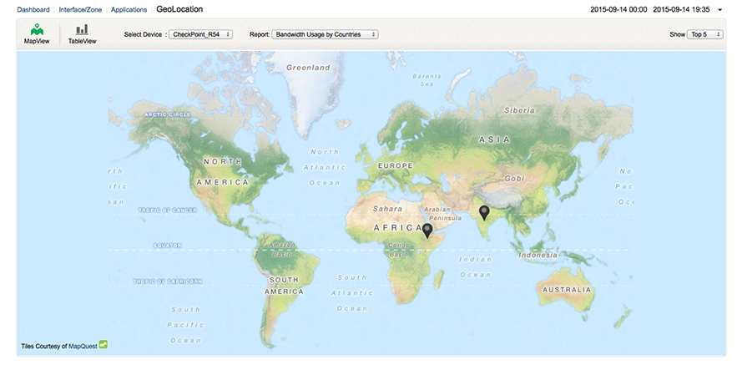The width and height of the screenshot is (737, 365).
Task: Click the Gobi label on the map
Action: tap(514, 179)
